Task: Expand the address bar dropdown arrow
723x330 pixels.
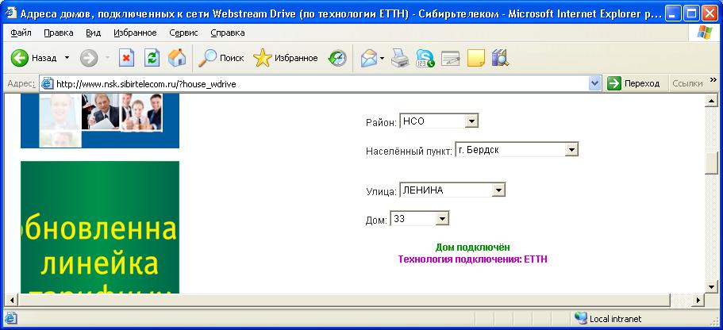Action: [x=595, y=84]
